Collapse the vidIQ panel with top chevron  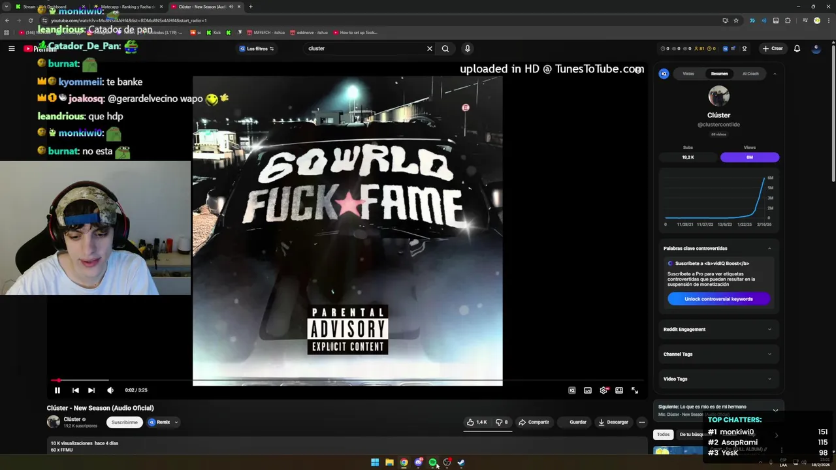(775, 74)
